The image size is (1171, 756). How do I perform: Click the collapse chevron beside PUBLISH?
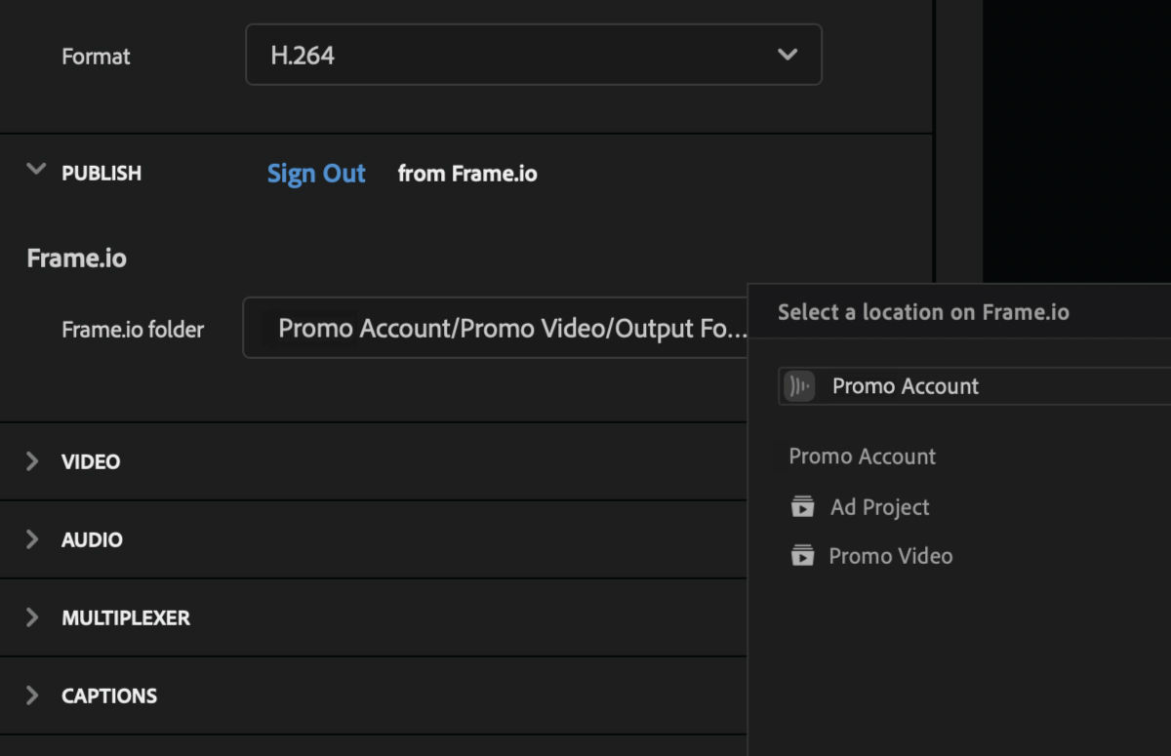tap(35, 169)
